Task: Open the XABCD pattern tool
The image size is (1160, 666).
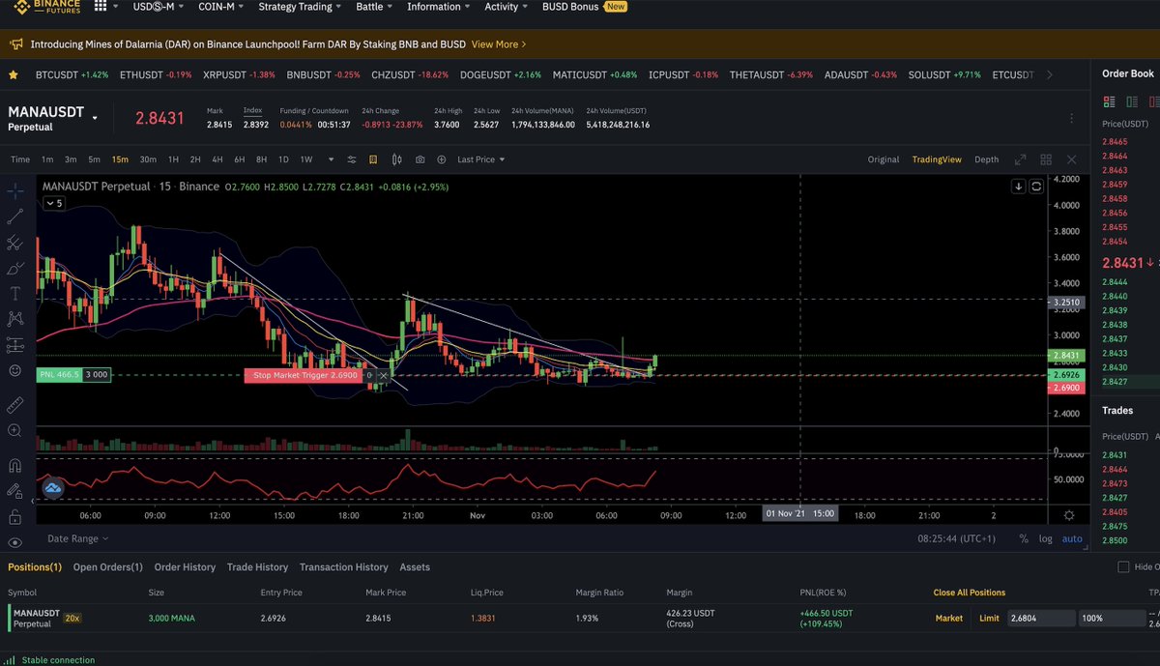Action: point(14,318)
